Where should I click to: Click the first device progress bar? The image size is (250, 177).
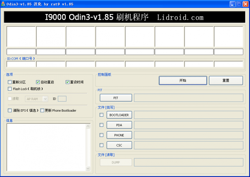pyautogui.click(x=21, y=52)
